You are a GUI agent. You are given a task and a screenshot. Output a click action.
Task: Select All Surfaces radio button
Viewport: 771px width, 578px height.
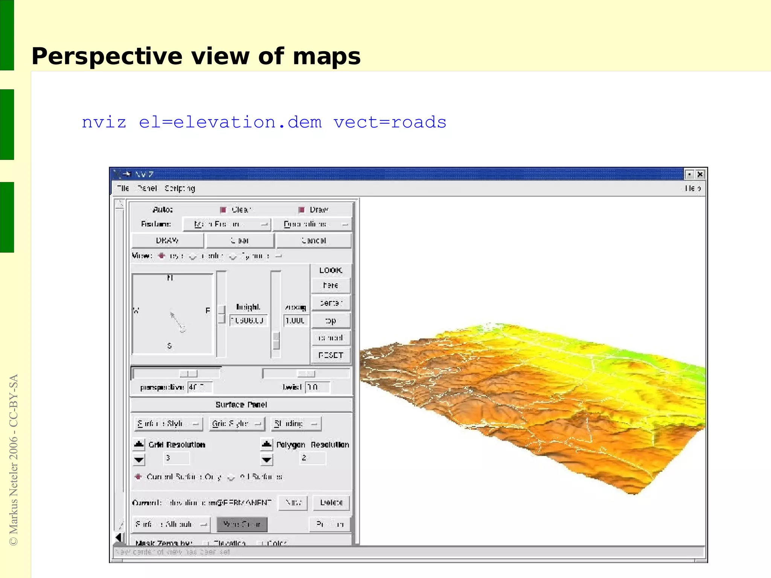[231, 477]
